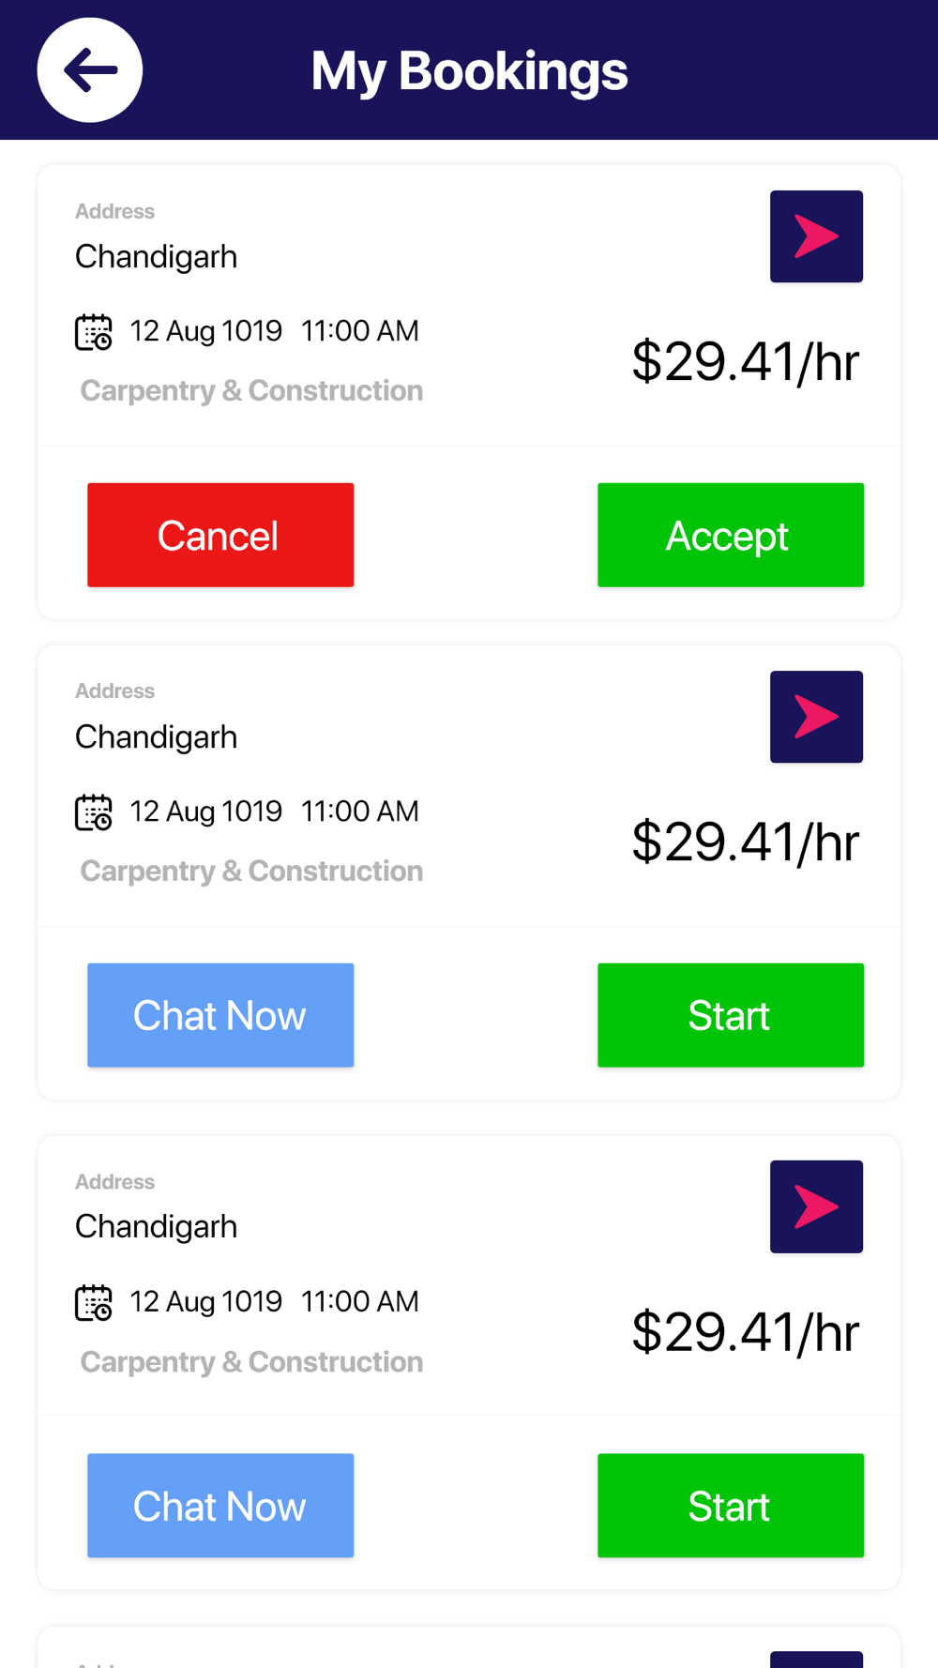Click the third booking's $29.41/hr price
938x1668 pixels.
coord(745,1332)
